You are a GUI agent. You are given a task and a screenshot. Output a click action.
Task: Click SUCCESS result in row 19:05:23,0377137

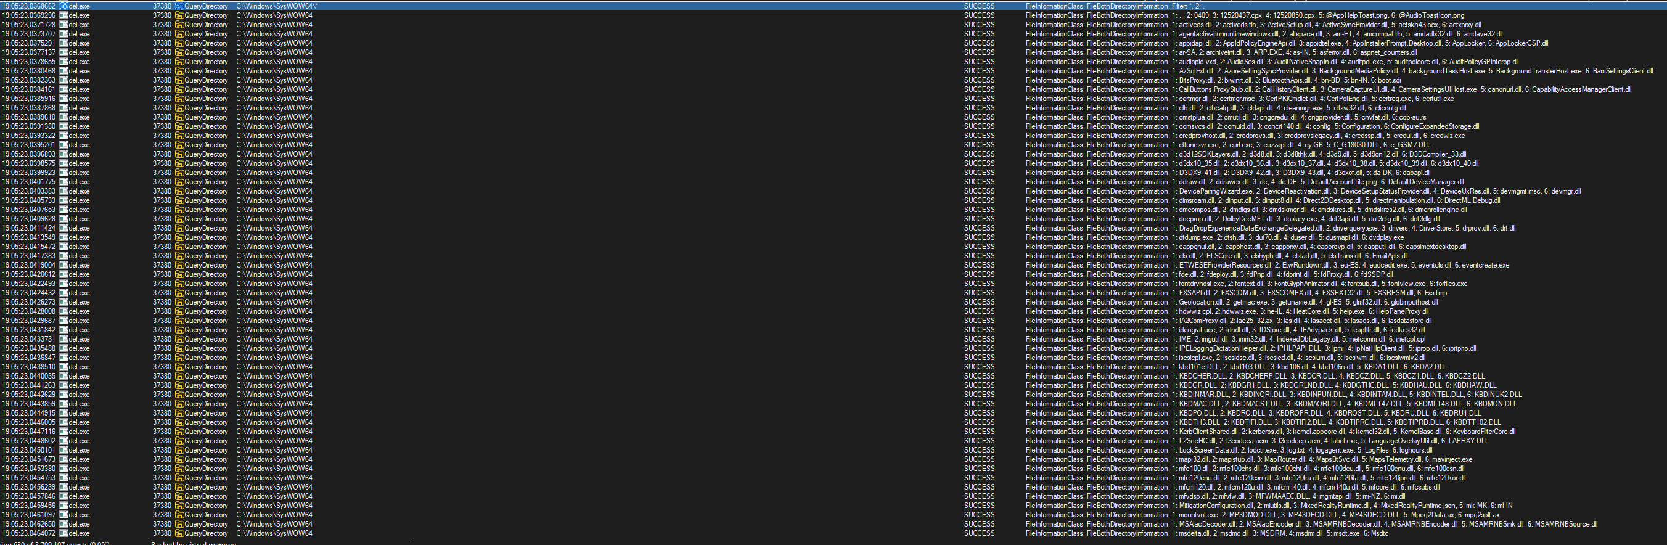979,52
